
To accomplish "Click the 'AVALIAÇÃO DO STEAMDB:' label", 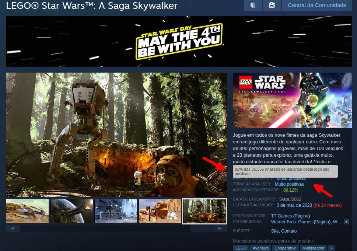I will [256, 190].
